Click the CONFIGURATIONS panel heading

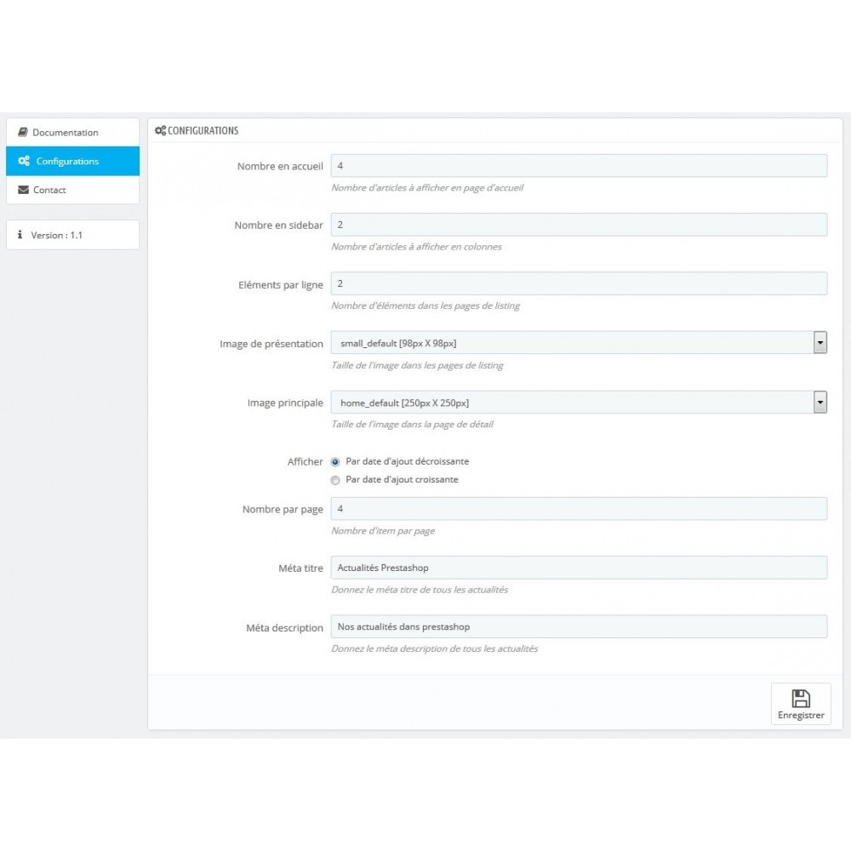(x=203, y=131)
